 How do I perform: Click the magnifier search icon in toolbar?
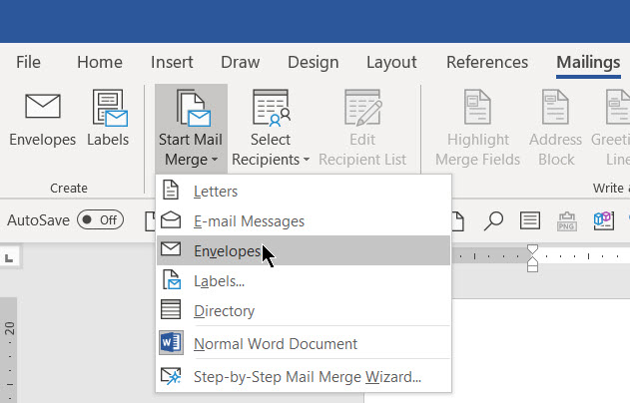coord(493,220)
